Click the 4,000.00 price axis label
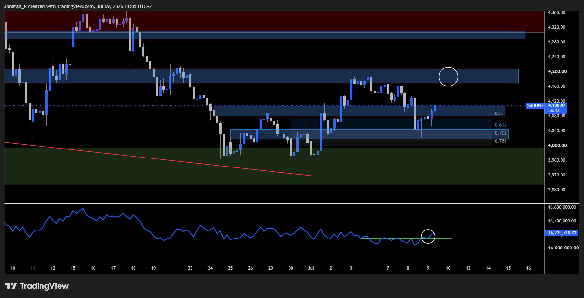 click(557, 145)
